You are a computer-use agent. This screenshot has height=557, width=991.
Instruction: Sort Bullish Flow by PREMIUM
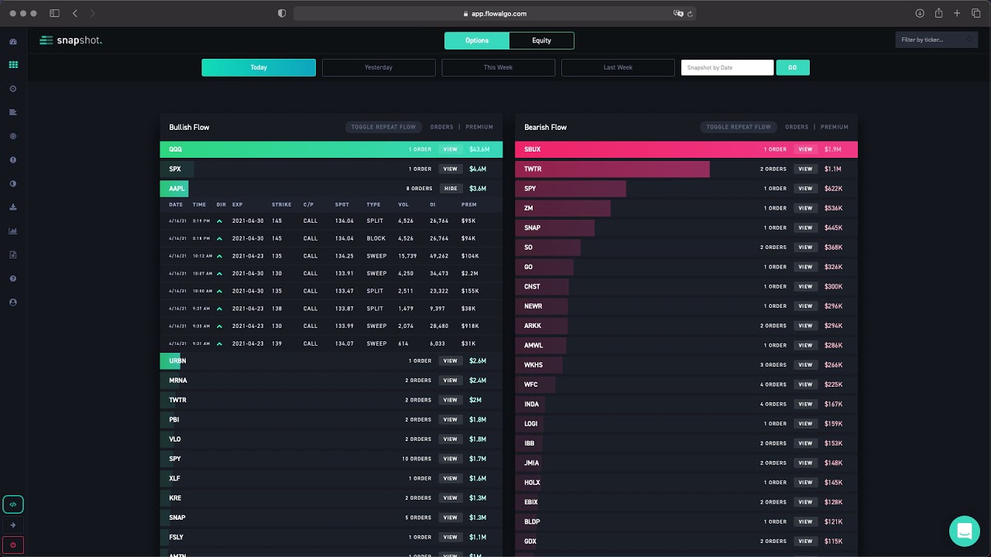tap(479, 127)
